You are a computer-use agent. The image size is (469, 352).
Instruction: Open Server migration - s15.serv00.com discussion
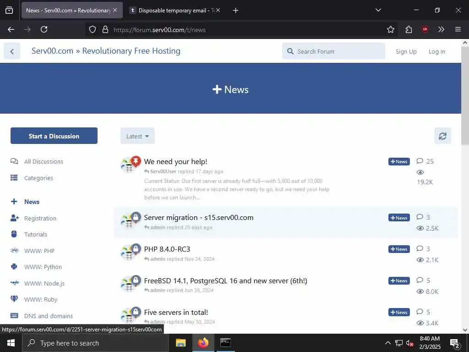[199, 218]
